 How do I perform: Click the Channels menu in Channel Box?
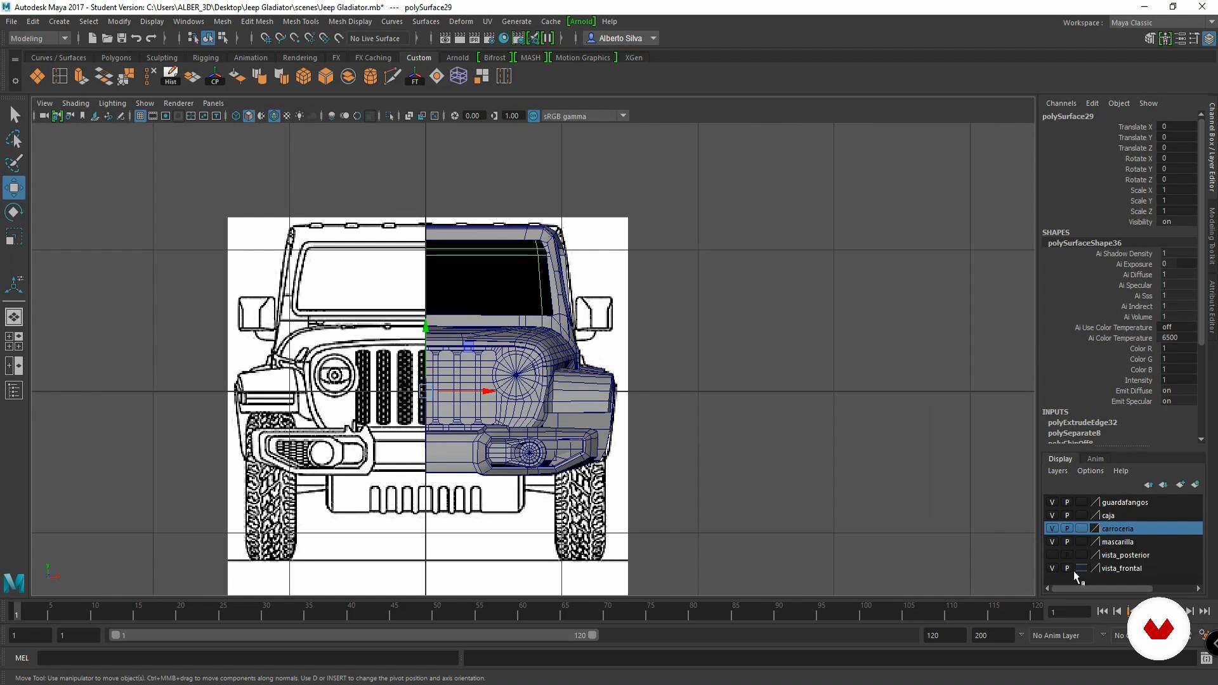coord(1061,103)
